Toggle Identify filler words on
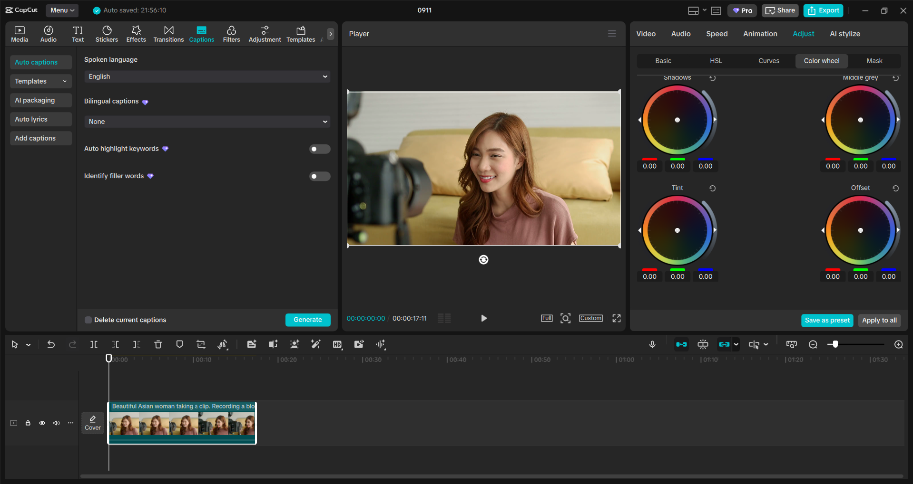The height and width of the screenshot is (484, 913). coord(319,176)
